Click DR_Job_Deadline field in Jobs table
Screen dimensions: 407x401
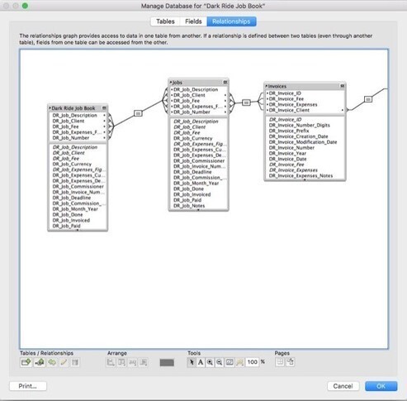(x=192, y=172)
